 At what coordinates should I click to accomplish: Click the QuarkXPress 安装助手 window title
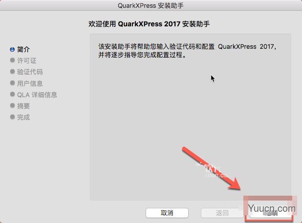(151, 5)
